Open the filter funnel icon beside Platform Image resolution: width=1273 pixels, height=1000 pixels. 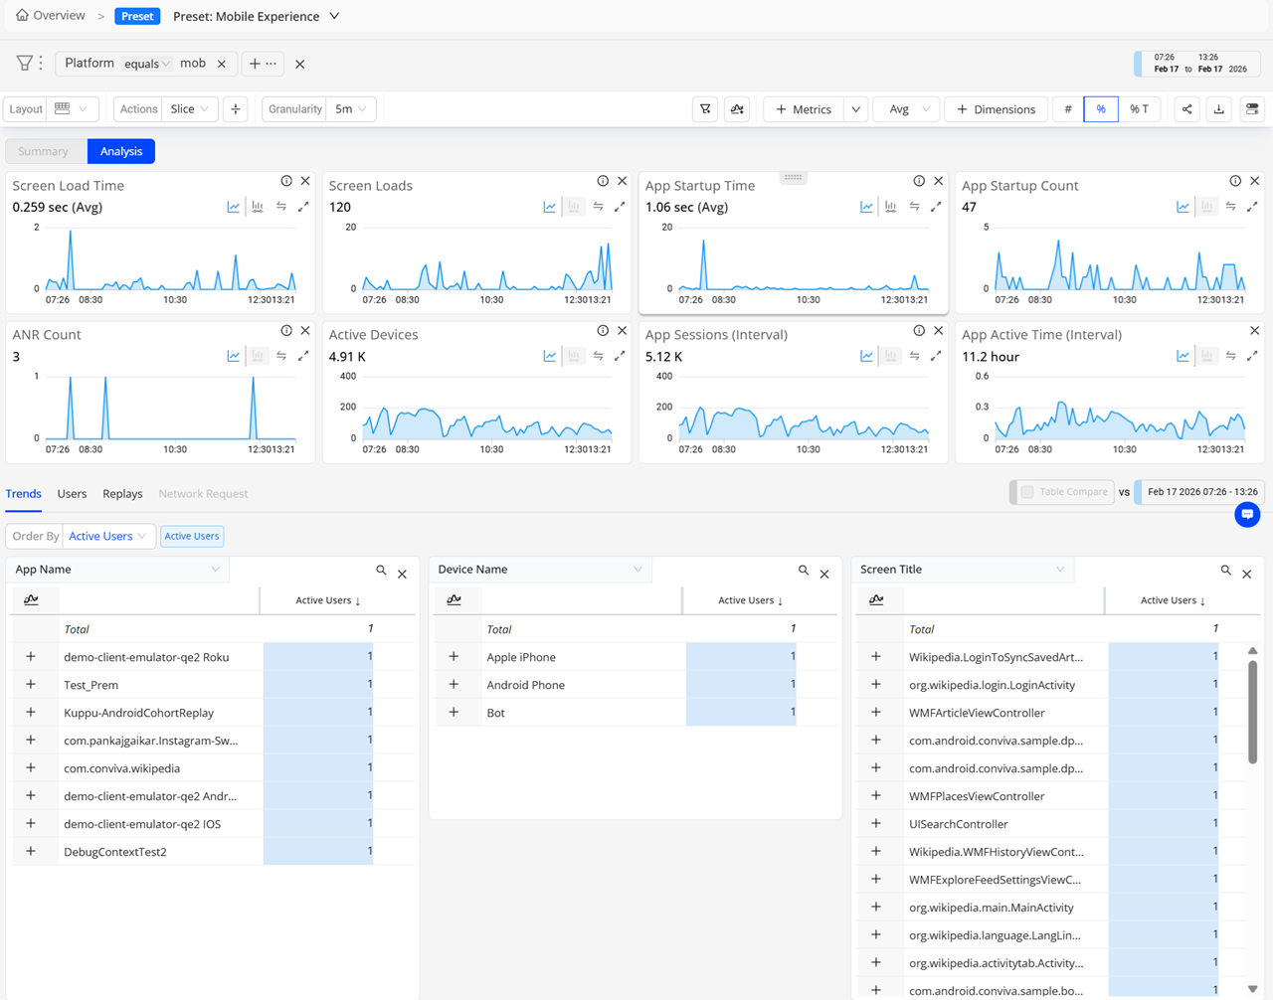24,64
